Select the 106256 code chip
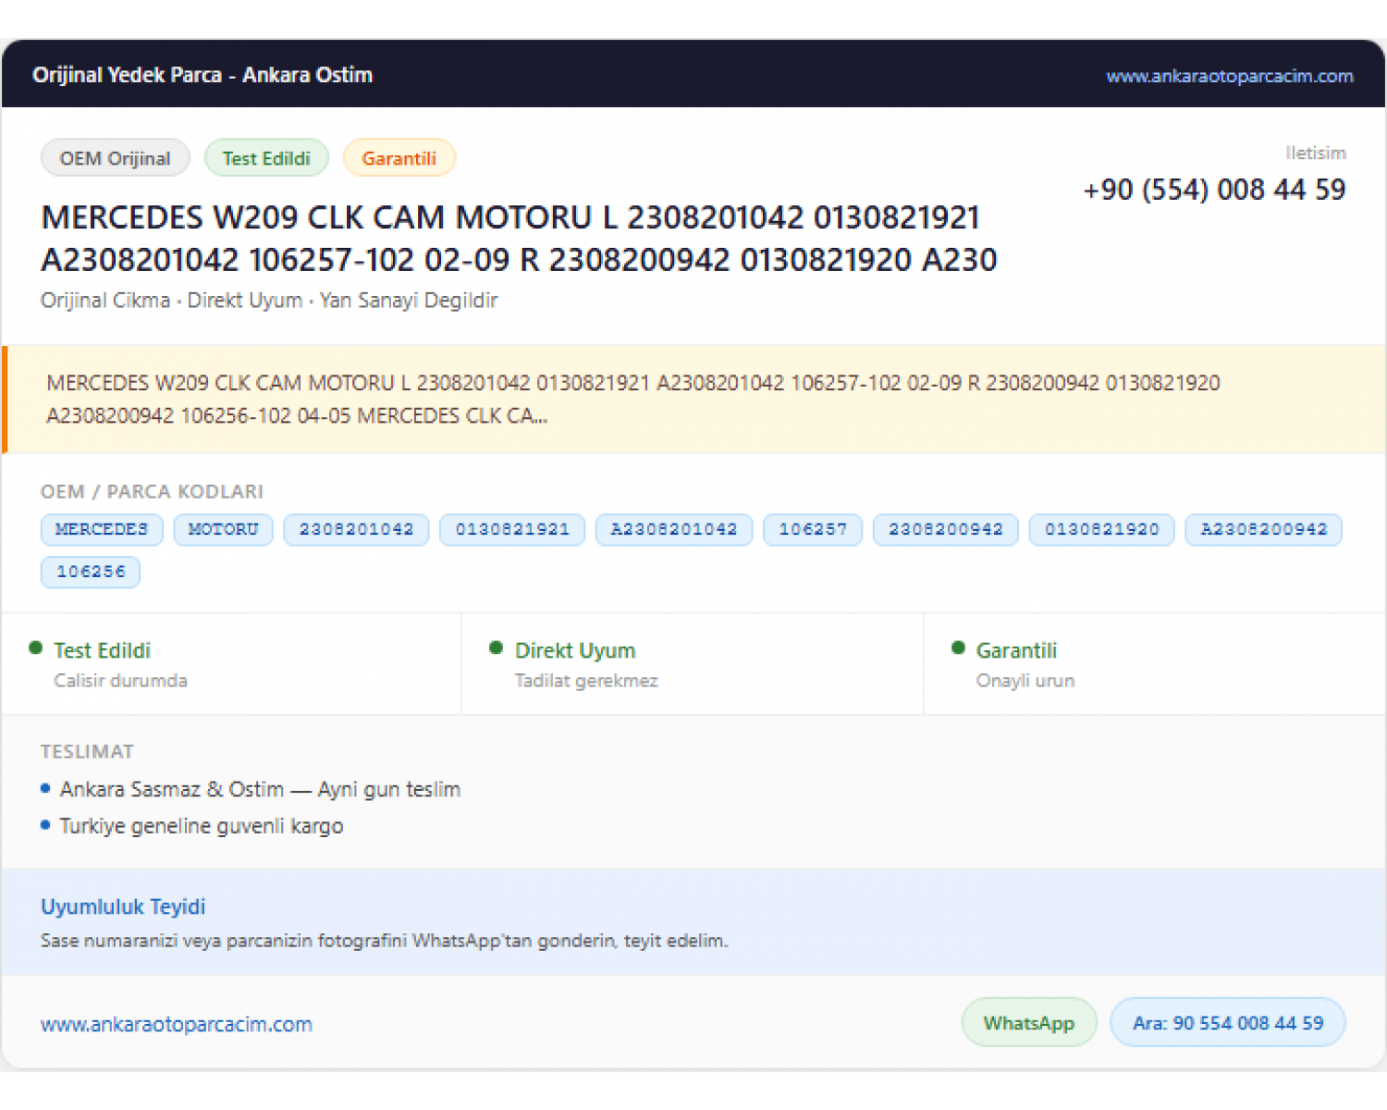This screenshot has height=1110, width=1387. [91, 573]
